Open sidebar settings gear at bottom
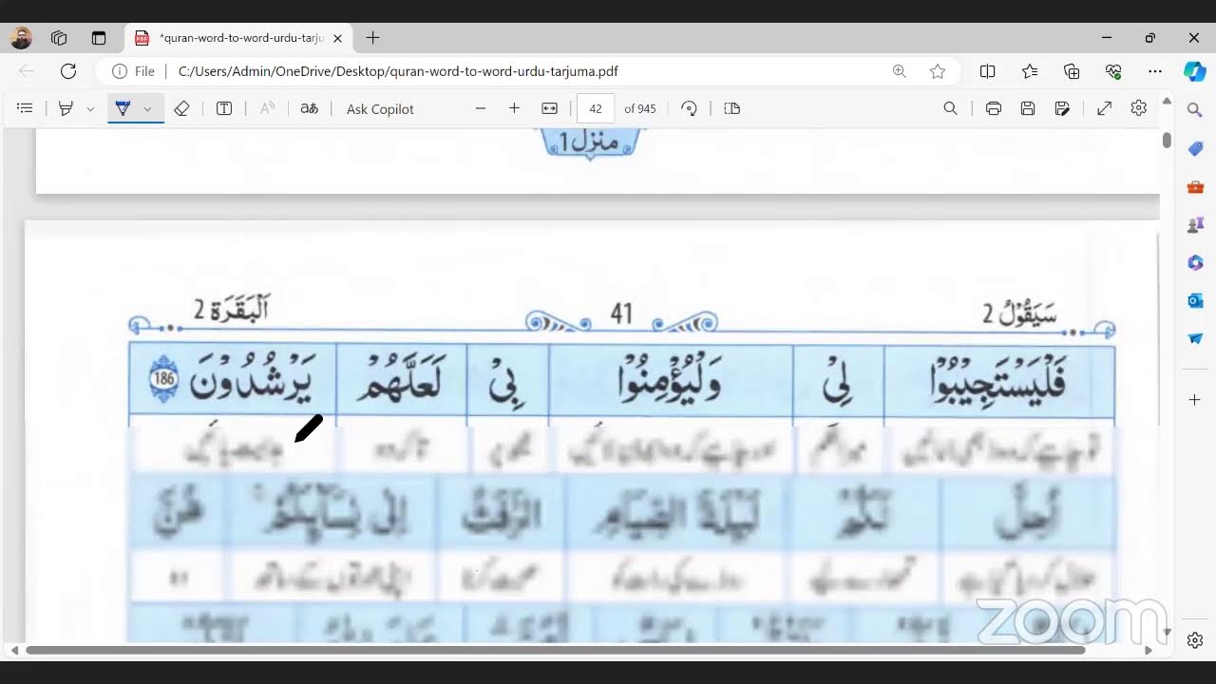 [x=1195, y=640]
